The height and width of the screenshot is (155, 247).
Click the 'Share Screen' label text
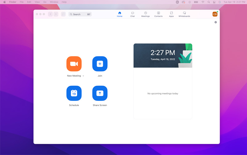point(100,105)
